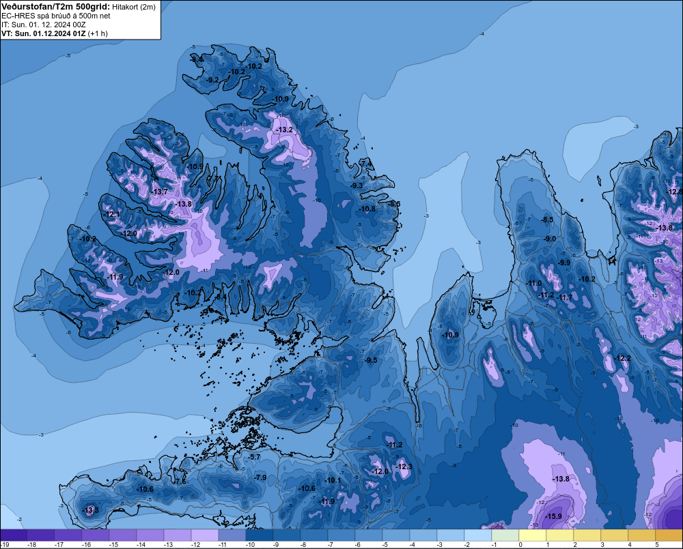Click the -11.7 temperature label

click(565, 297)
